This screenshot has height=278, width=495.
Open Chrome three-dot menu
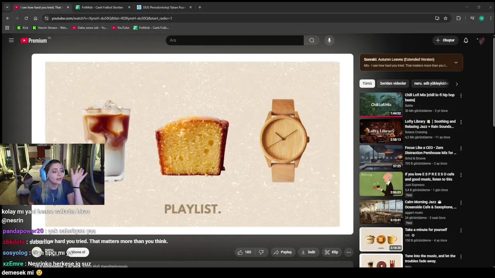490,18
